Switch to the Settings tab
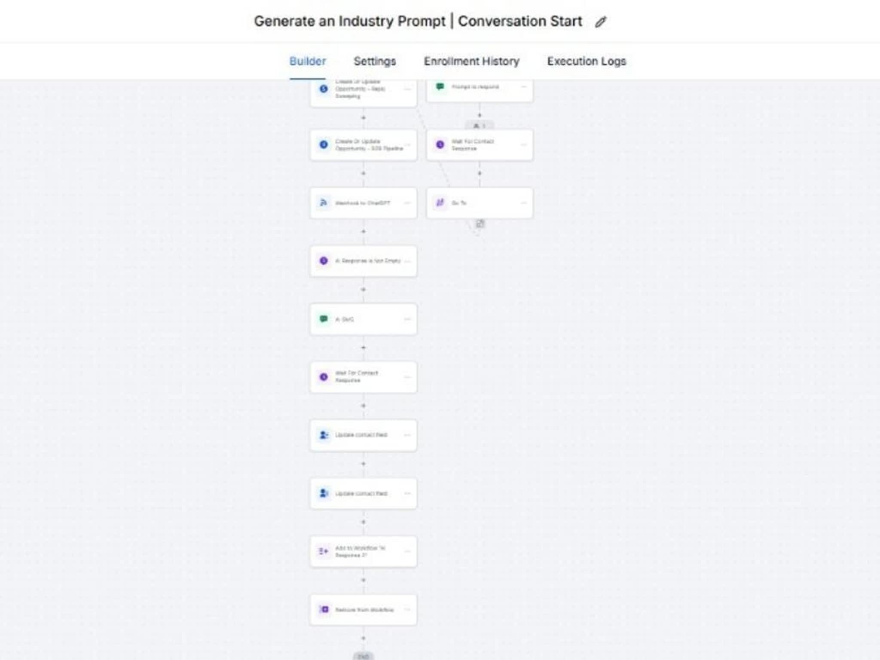The width and height of the screenshot is (880, 660). (x=375, y=61)
